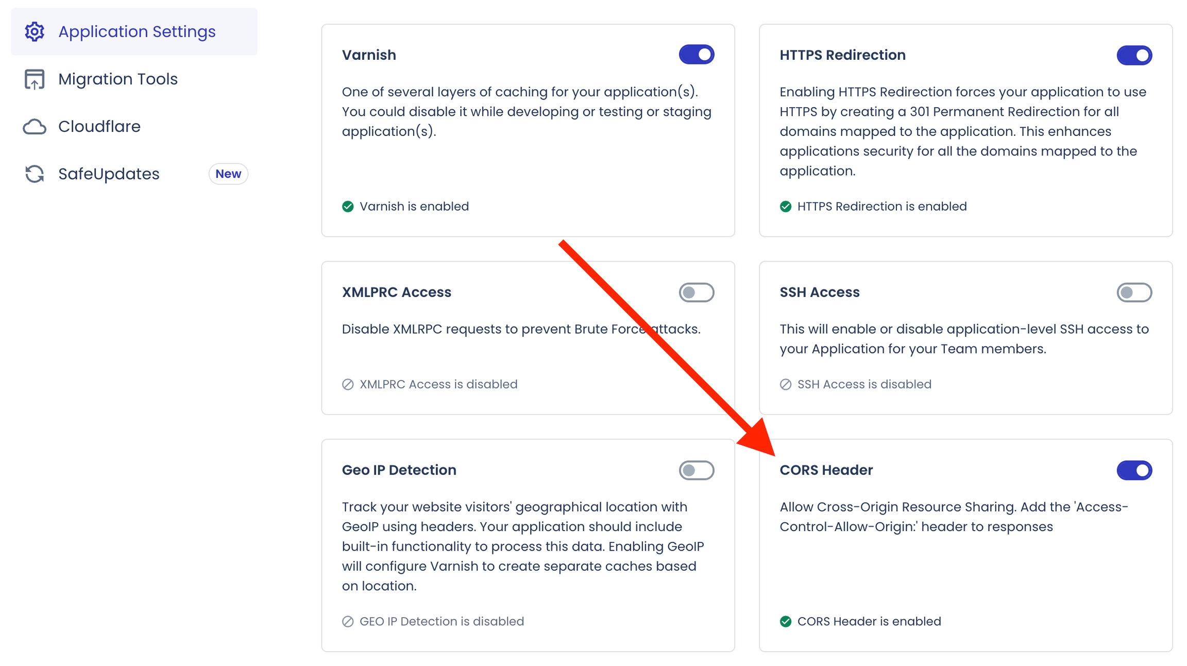Disable the Varnish toggle

point(696,55)
